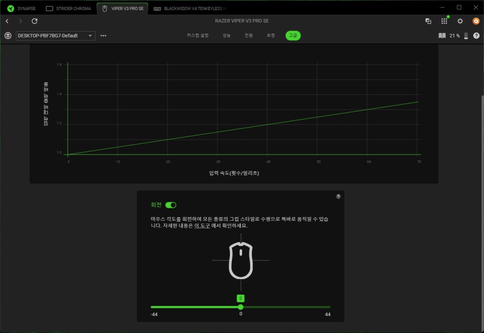The width and height of the screenshot is (484, 333).
Task: Click the help question mark in top bar
Action: point(476,36)
